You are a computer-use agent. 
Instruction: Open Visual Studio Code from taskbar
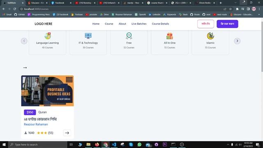(x=114, y=144)
